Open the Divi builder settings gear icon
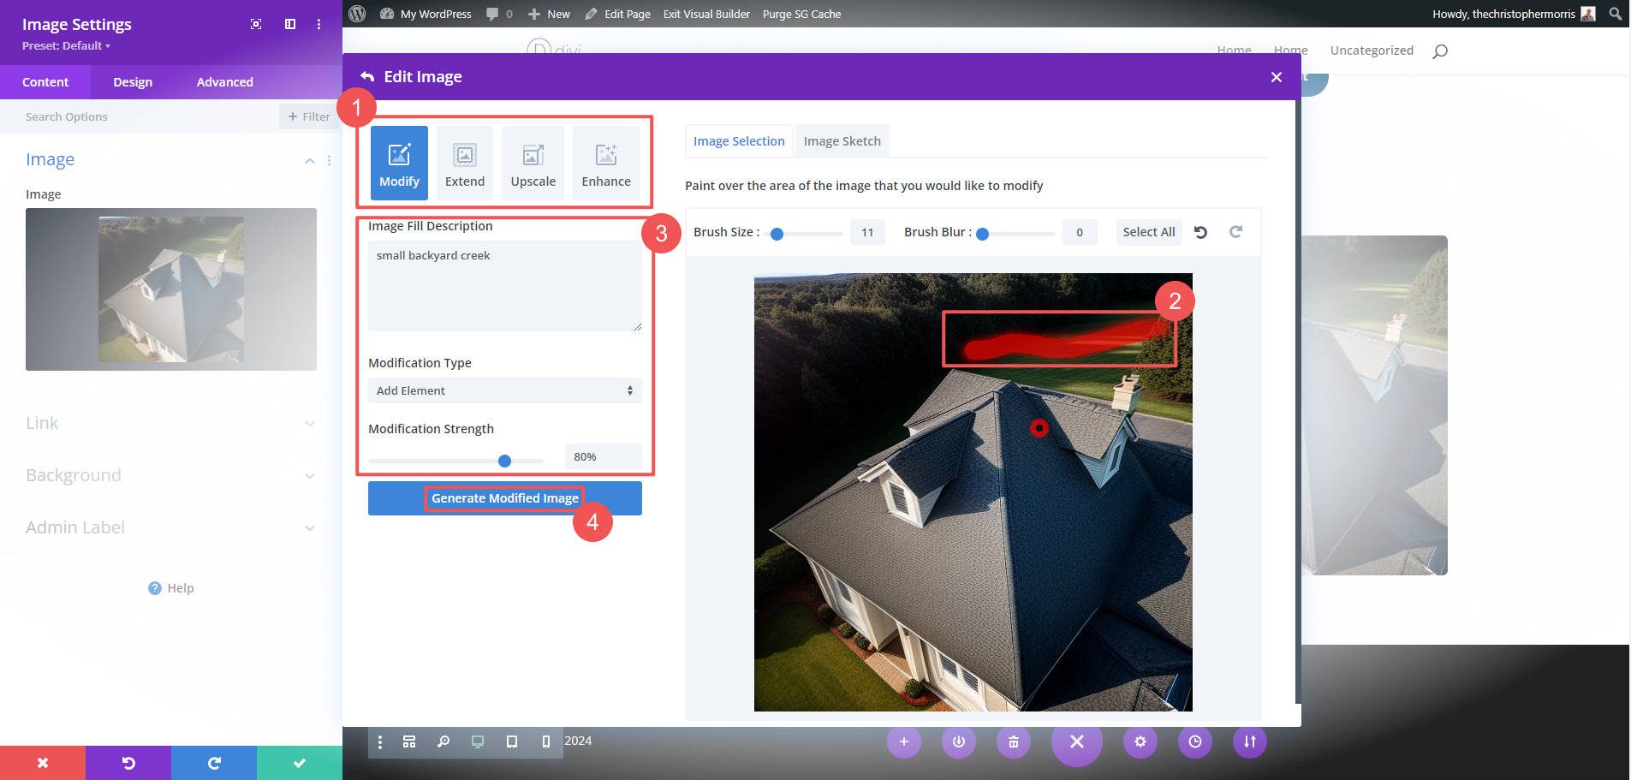1631x780 pixels. 1140,741
